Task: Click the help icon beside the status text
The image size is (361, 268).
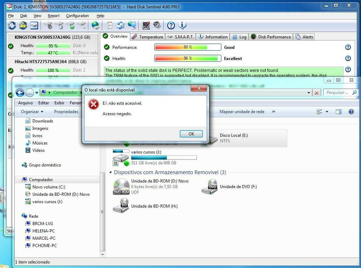Action: (348, 69)
